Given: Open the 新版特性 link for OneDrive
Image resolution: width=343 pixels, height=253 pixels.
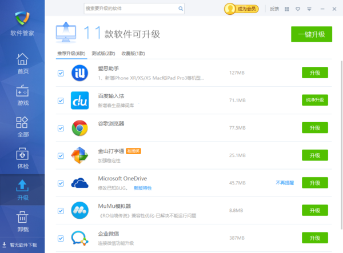Looking at the screenshot, I should click(x=142, y=188).
